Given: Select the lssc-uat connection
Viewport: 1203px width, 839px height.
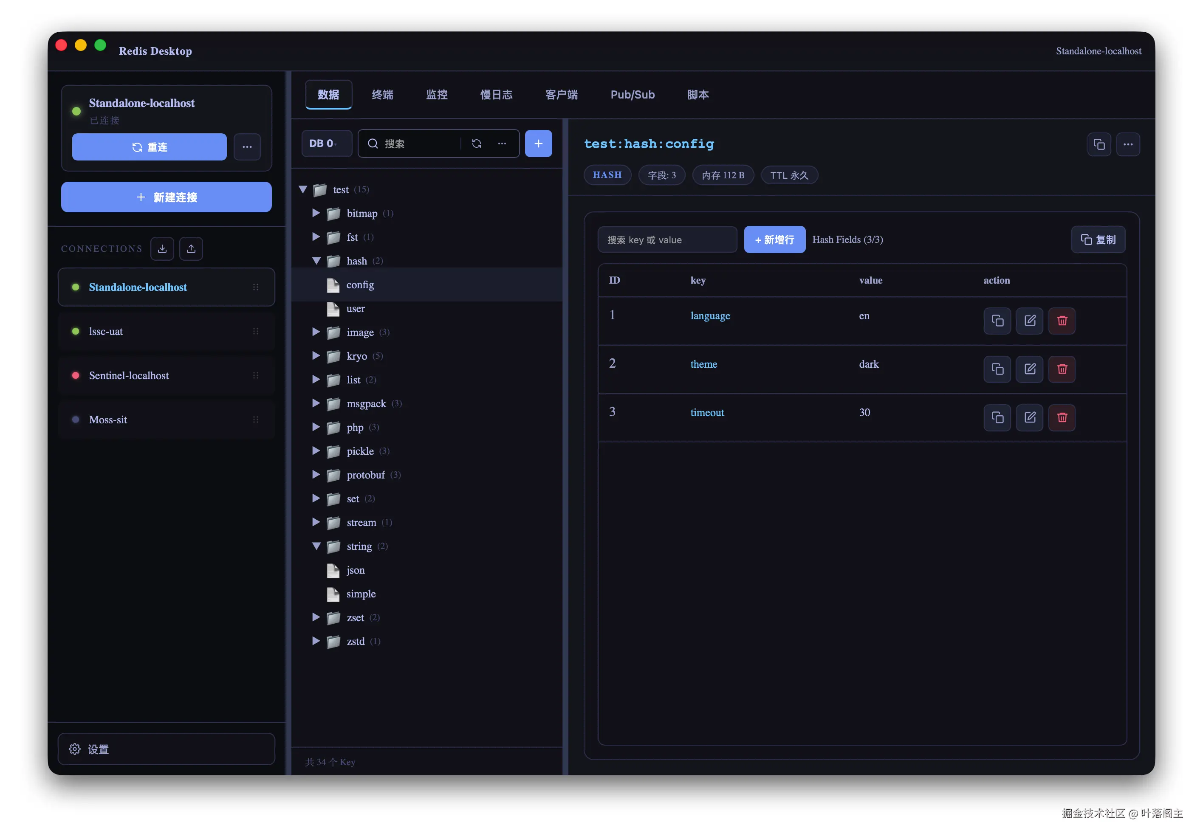Looking at the screenshot, I should pyautogui.click(x=166, y=331).
